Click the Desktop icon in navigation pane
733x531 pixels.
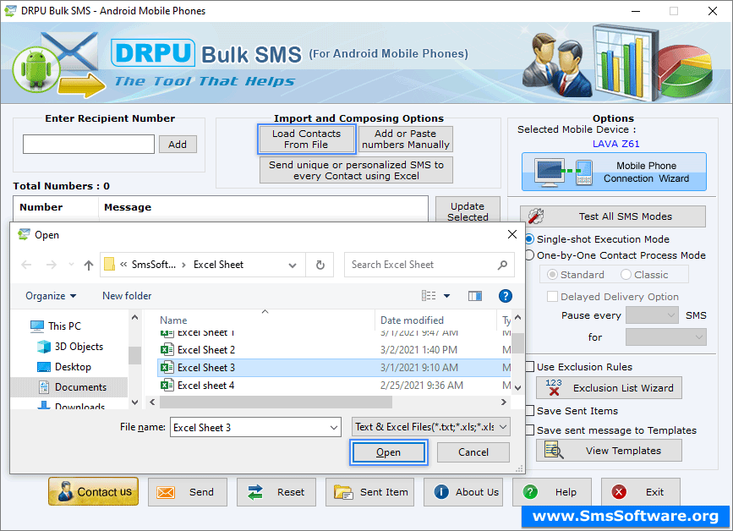tap(44, 367)
